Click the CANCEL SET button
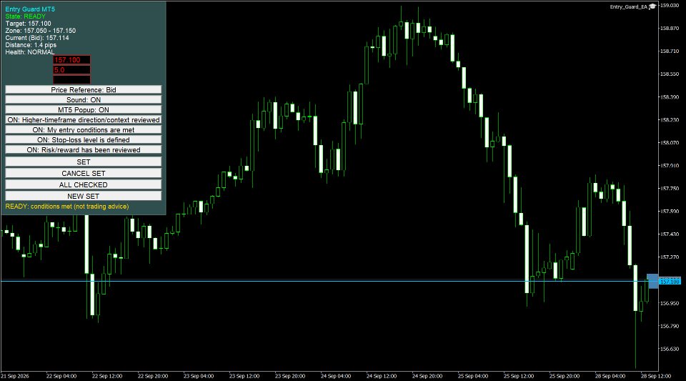686x381 pixels. 83,173
